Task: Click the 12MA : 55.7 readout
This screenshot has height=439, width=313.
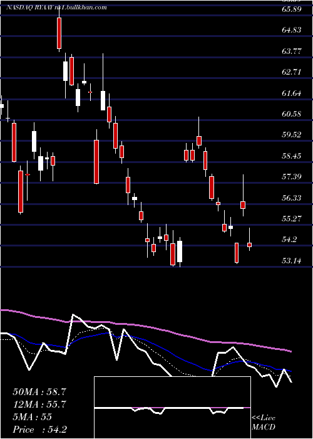Action: click(39, 405)
